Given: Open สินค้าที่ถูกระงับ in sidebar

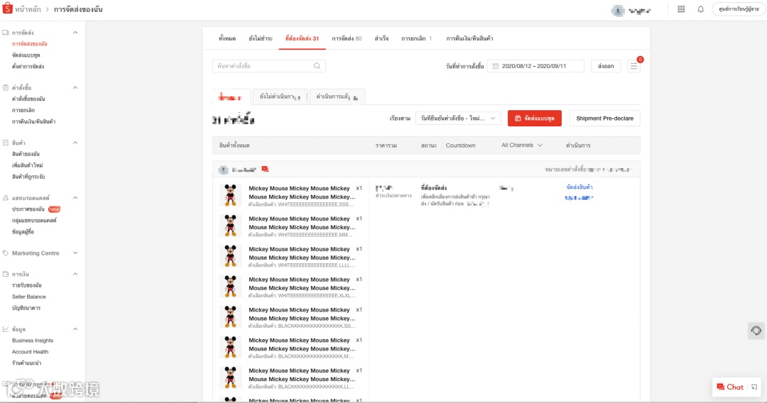Looking at the screenshot, I should [28, 177].
